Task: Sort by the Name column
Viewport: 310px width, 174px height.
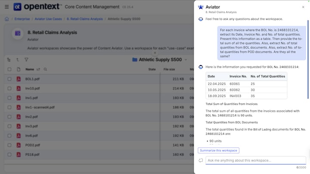Action: pos(30,69)
